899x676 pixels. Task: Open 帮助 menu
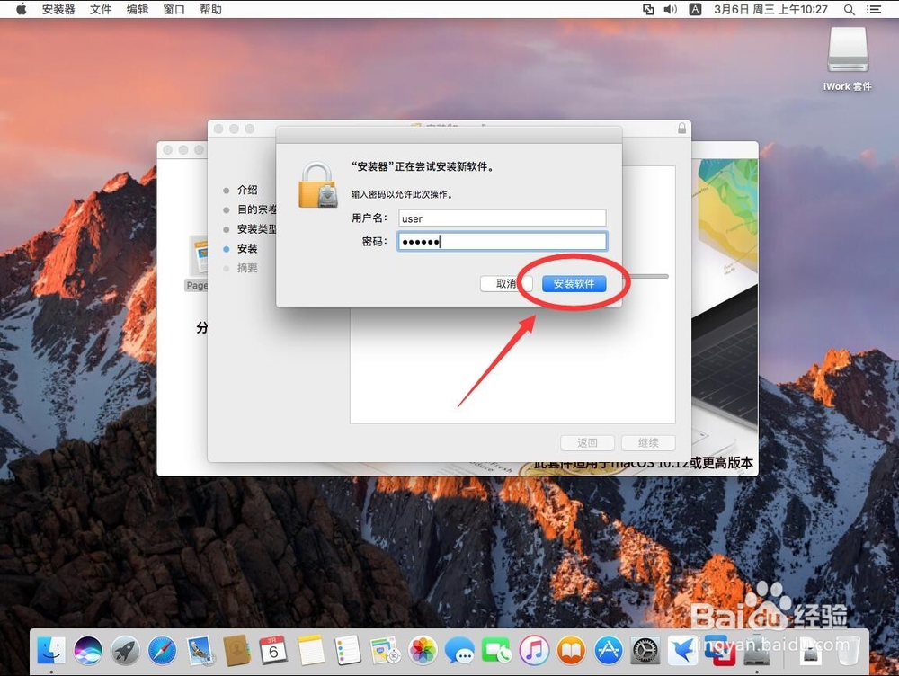[210, 9]
